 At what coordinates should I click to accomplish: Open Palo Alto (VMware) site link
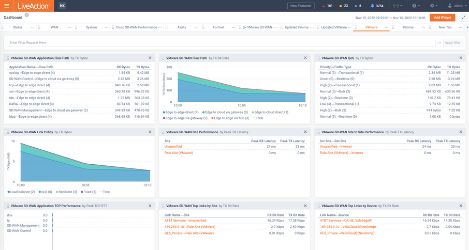pyautogui.click(x=179, y=153)
